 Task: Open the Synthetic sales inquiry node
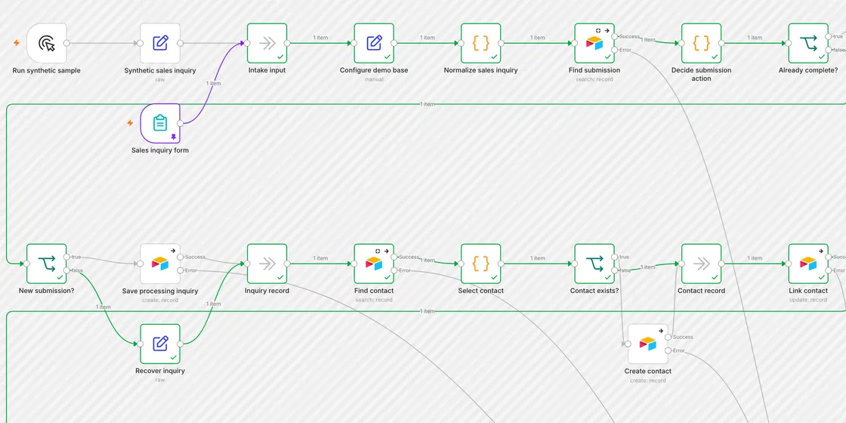point(160,43)
